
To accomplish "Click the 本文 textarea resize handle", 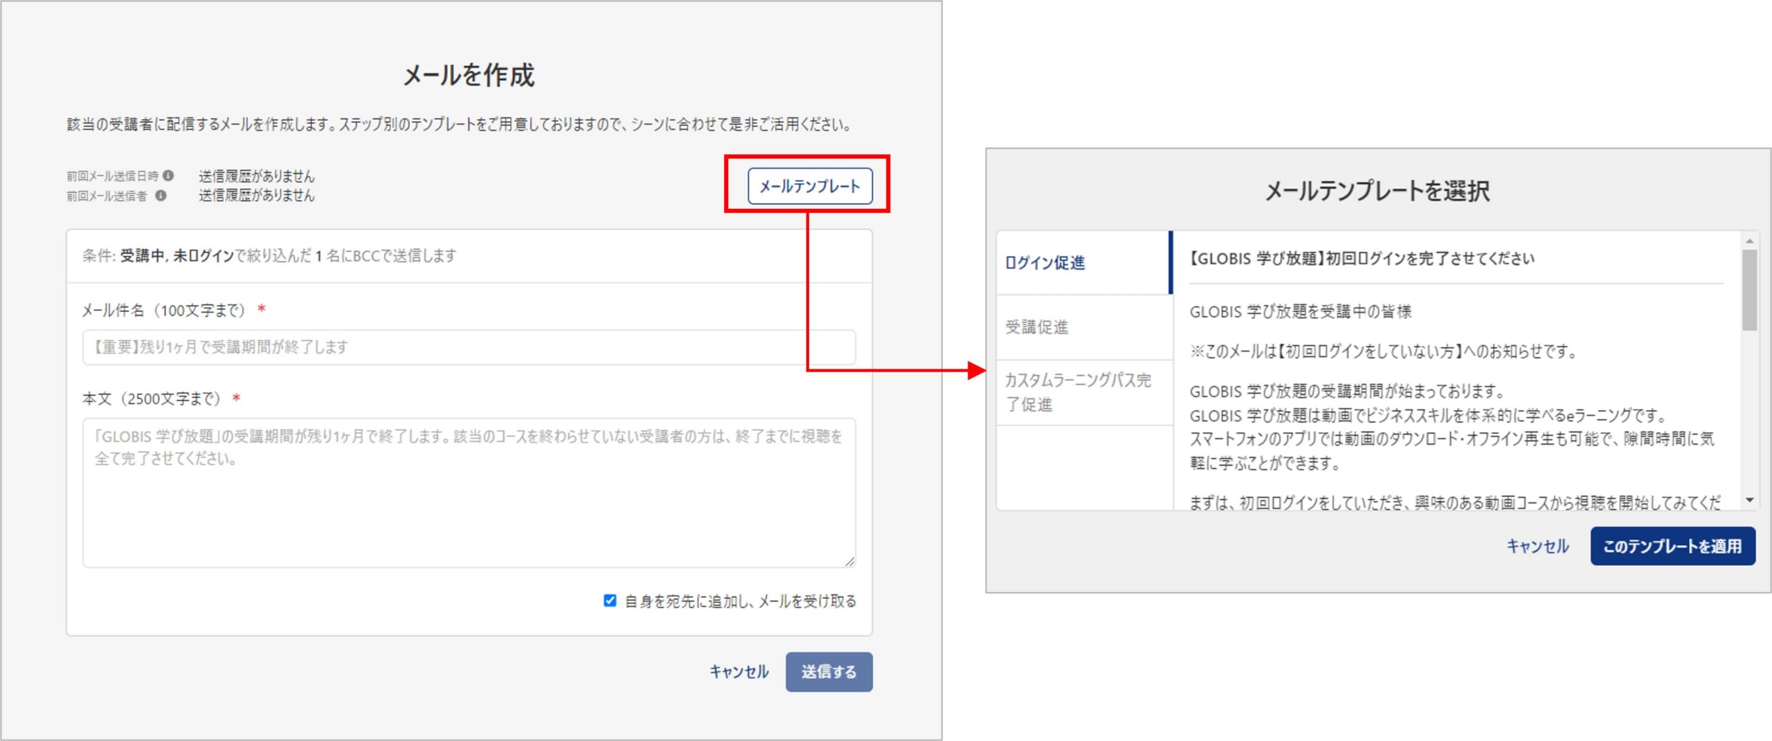I will click(849, 561).
